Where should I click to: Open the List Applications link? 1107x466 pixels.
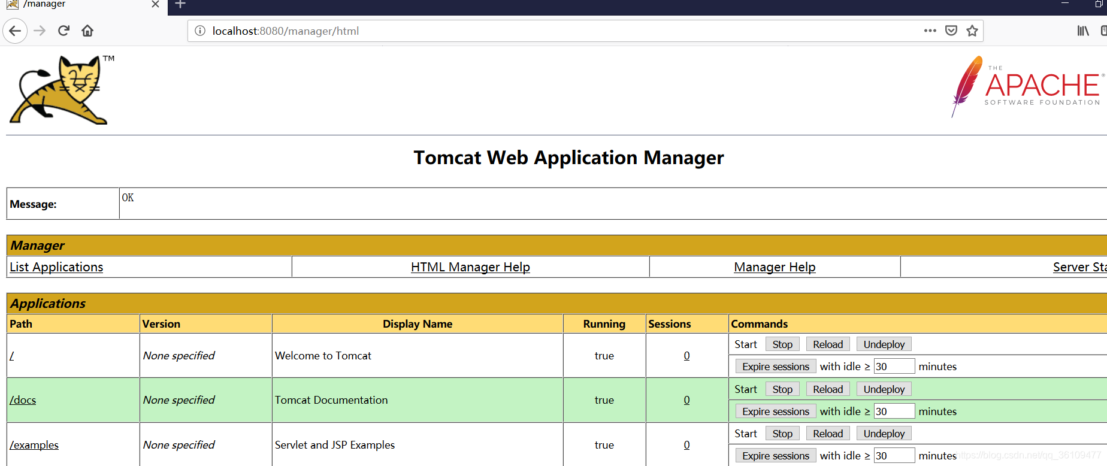point(56,267)
